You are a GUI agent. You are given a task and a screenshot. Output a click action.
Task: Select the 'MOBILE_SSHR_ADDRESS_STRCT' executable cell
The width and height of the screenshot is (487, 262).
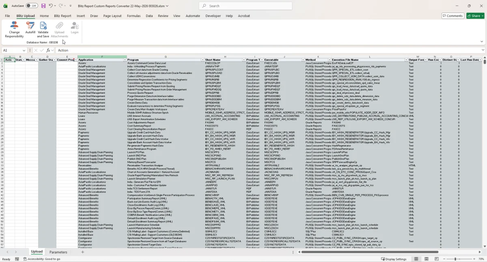coord(284,113)
